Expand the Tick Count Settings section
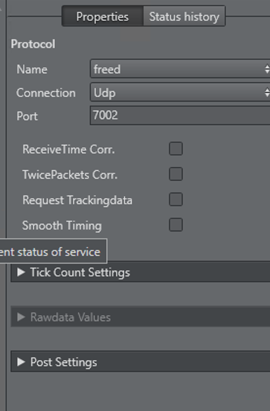The height and width of the screenshot is (411, 270). [140, 272]
